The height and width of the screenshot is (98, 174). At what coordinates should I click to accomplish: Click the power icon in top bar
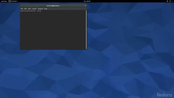pyautogui.click(x=170, y=1)
